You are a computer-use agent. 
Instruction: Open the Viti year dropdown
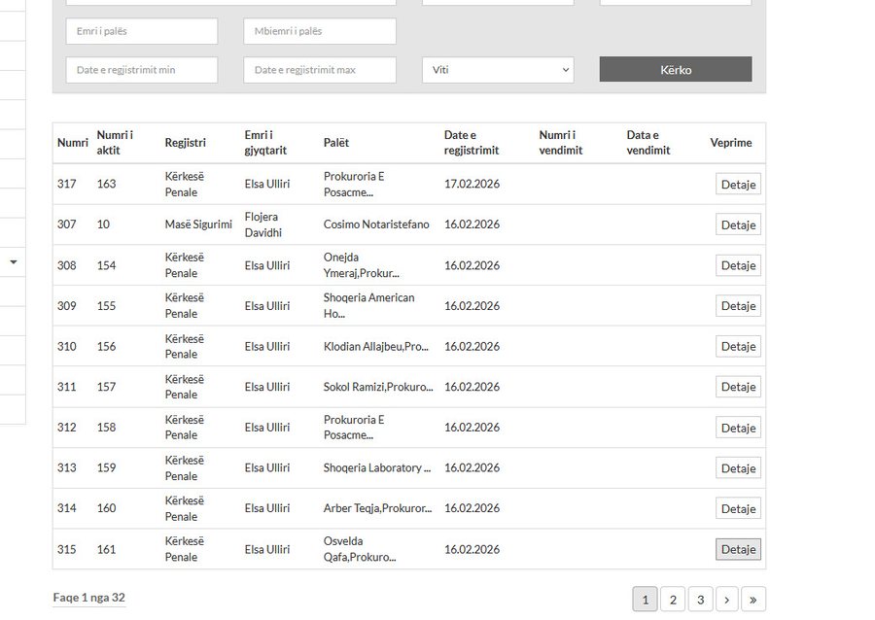click(x=497, y=70)
